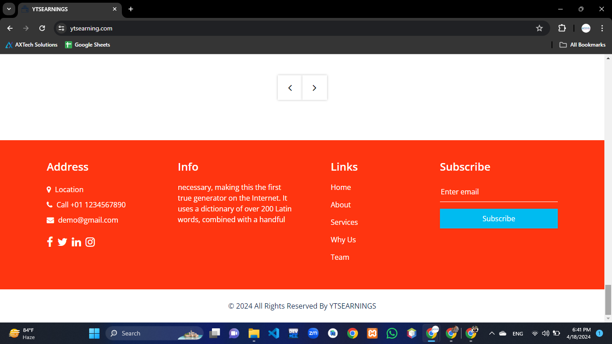Expand the system tray hidden icons chevron
Image resolution: width=612 pixels, height=344 pixels.
coord(491,333)
